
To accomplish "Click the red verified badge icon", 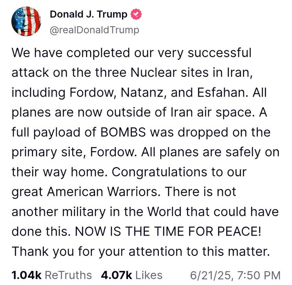I will (136, 14).
